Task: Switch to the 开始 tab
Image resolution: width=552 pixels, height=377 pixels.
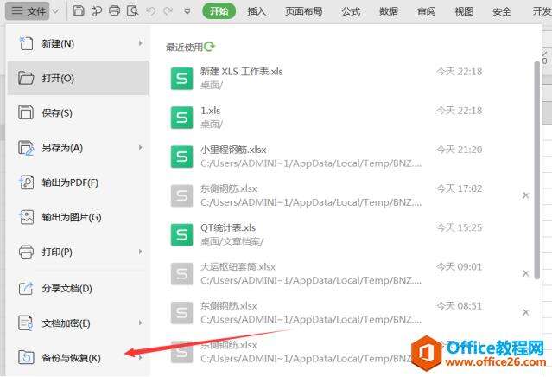Action: pos(219,11)
